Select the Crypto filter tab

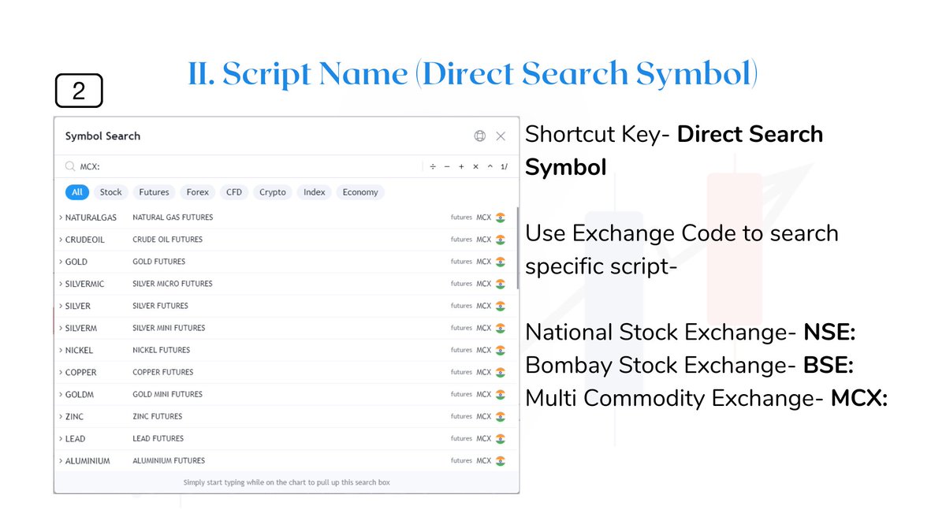click(274, 192)
